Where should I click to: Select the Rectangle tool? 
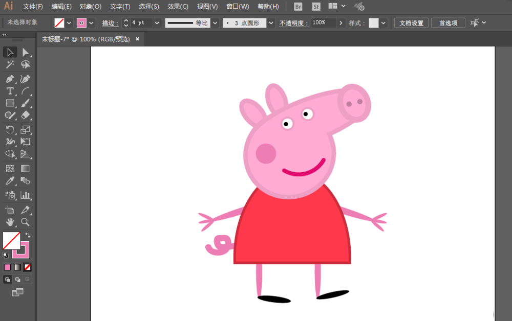click(10, 103)
